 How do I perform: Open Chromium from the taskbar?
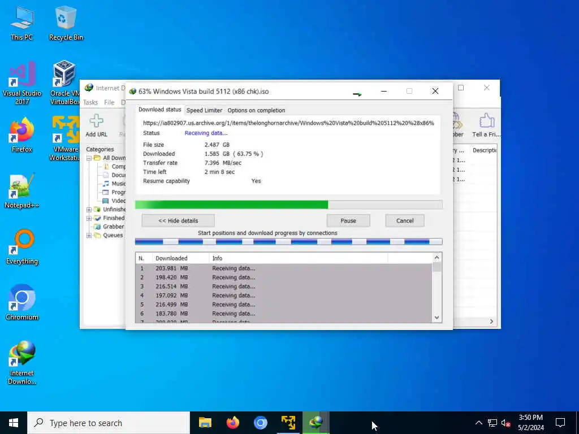click(x=260, y=423)
